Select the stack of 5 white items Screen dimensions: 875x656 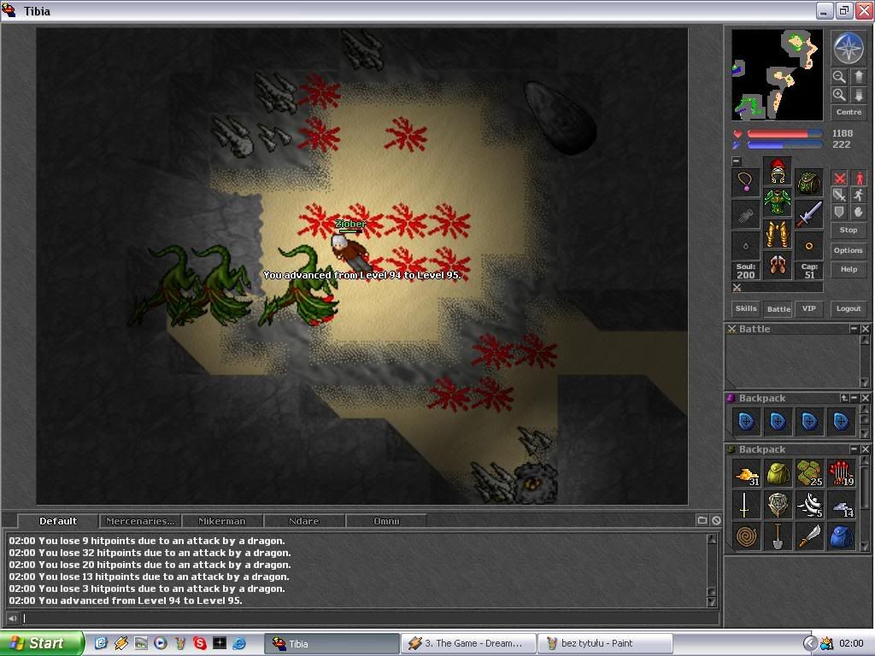[810, 506]
